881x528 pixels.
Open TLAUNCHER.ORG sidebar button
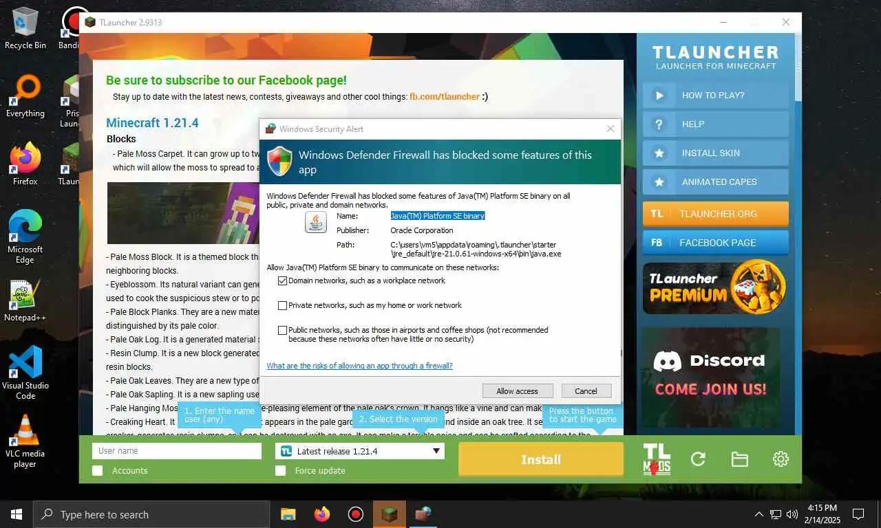click(716, 214)
